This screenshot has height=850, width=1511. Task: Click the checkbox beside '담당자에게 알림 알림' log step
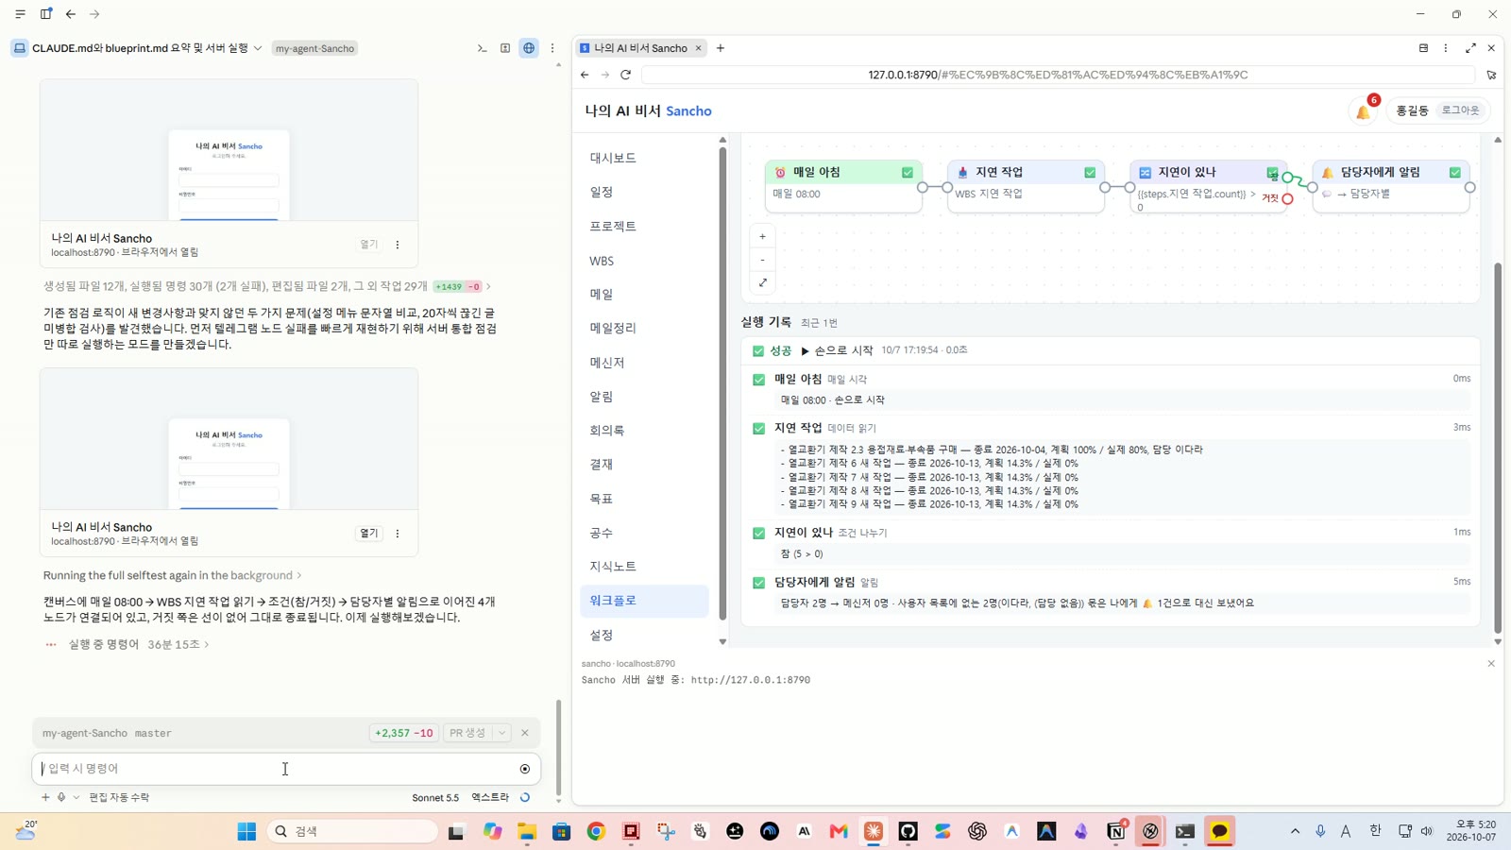point(758,583)
